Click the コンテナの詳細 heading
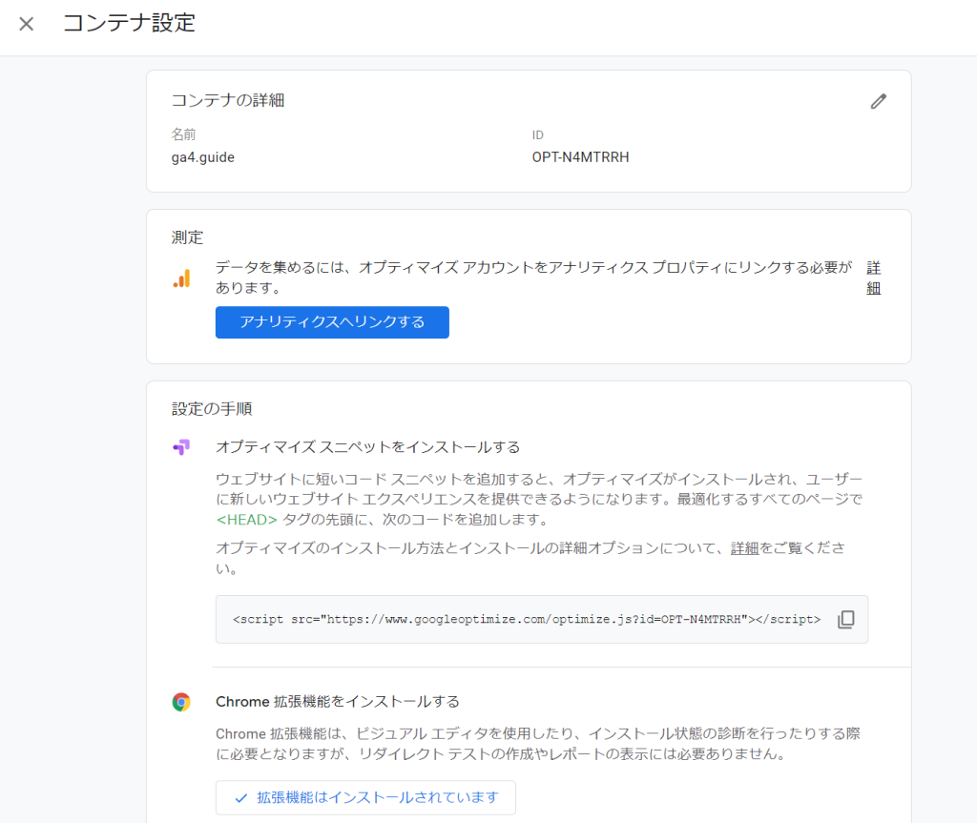 tap(228, 100)
